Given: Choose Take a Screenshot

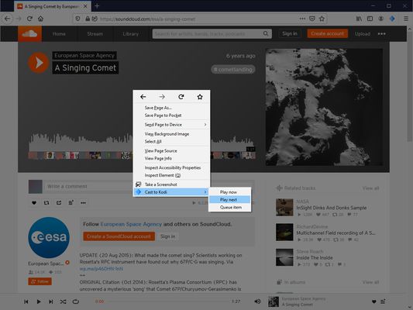Looking at the screenshot, I should point(171,184).
